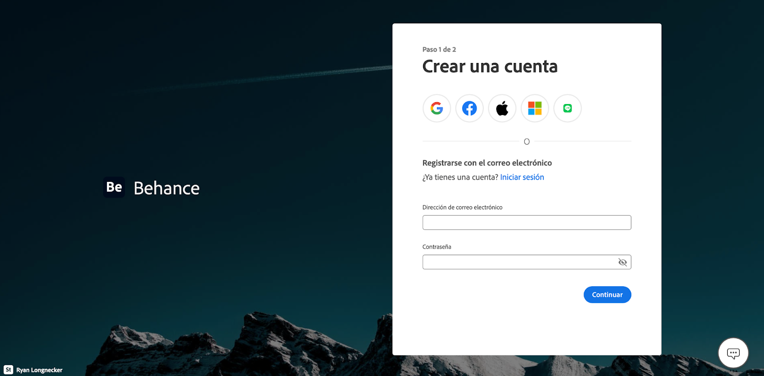Click the Crear una cuenta heading
This screenshot has height=376, width=764.
[x=490, y=66]
